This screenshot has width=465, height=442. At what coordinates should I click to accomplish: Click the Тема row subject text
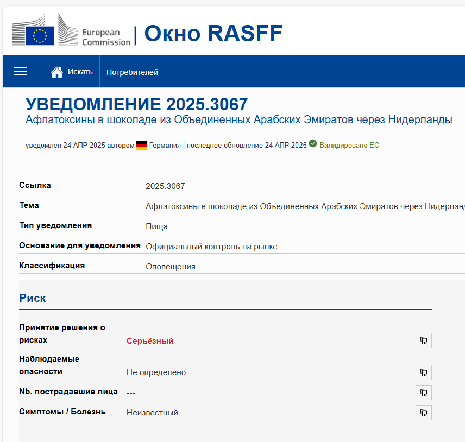(x=305, y=206)
